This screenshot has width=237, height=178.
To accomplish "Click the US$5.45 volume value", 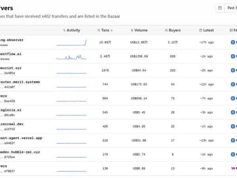I will (139, 112).
